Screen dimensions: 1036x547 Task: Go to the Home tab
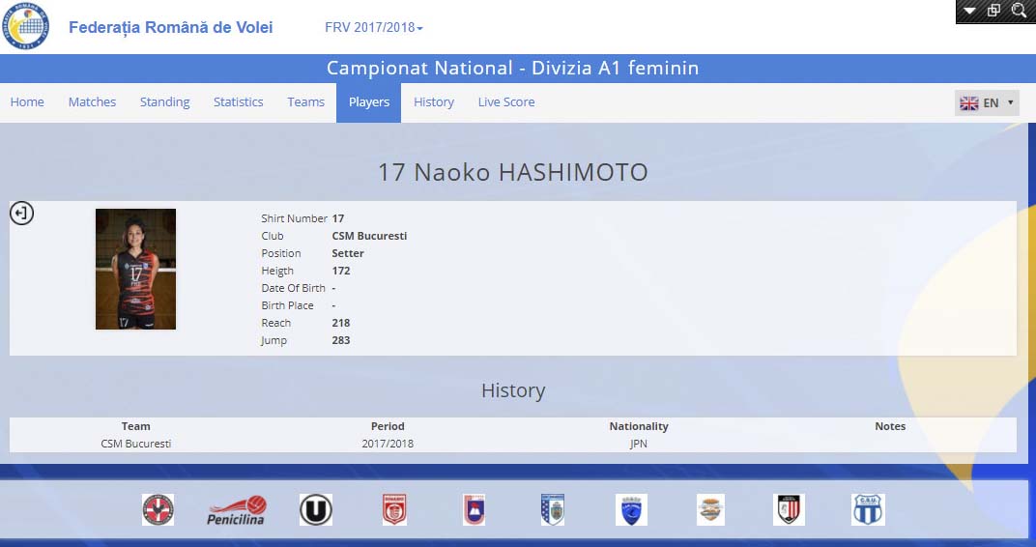[27, 102]
